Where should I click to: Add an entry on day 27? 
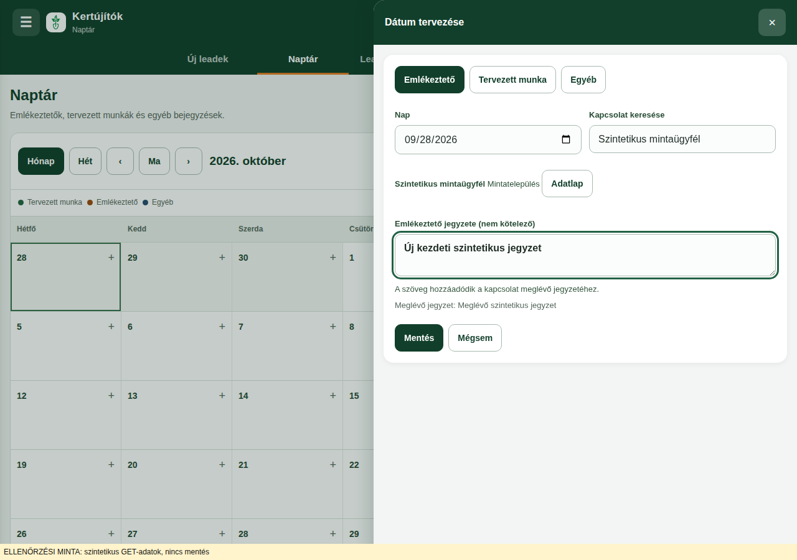pos(222,533)
